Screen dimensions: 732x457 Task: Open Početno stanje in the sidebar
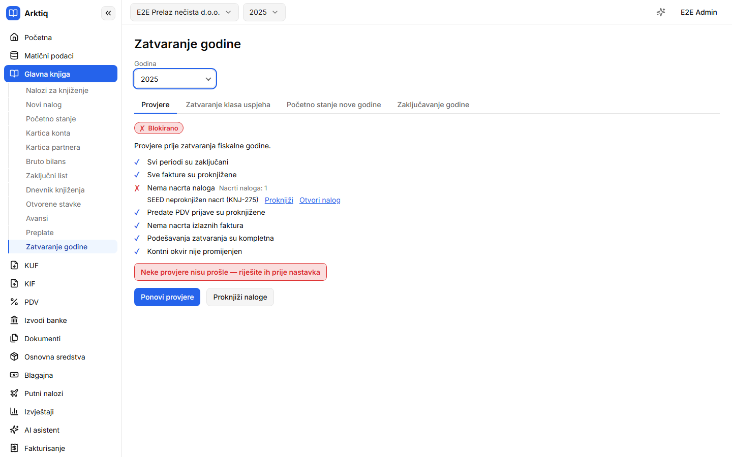coord(64,119)
